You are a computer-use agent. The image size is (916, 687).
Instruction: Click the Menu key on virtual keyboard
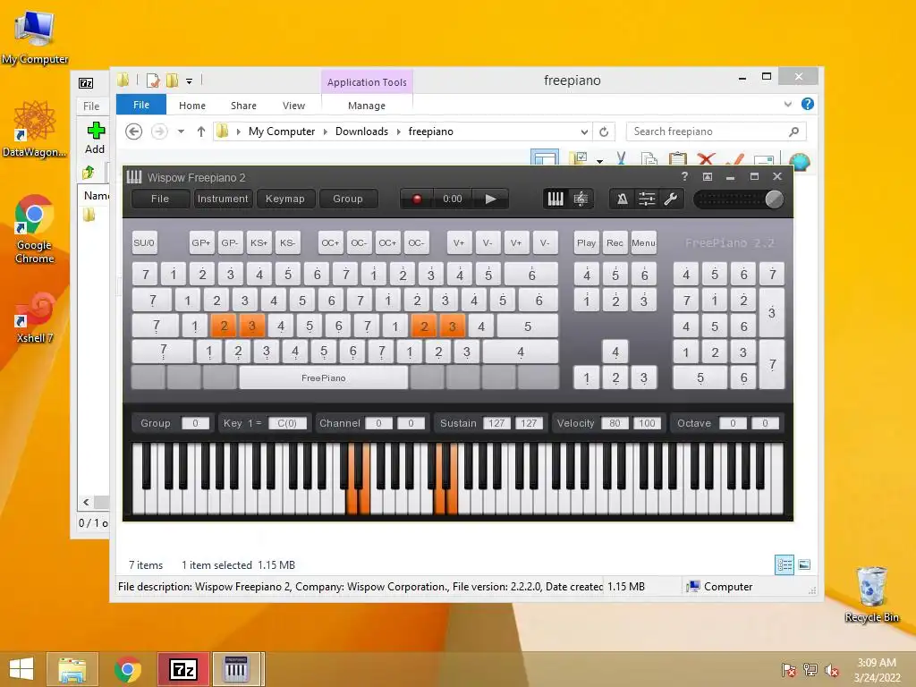(644, 243)
